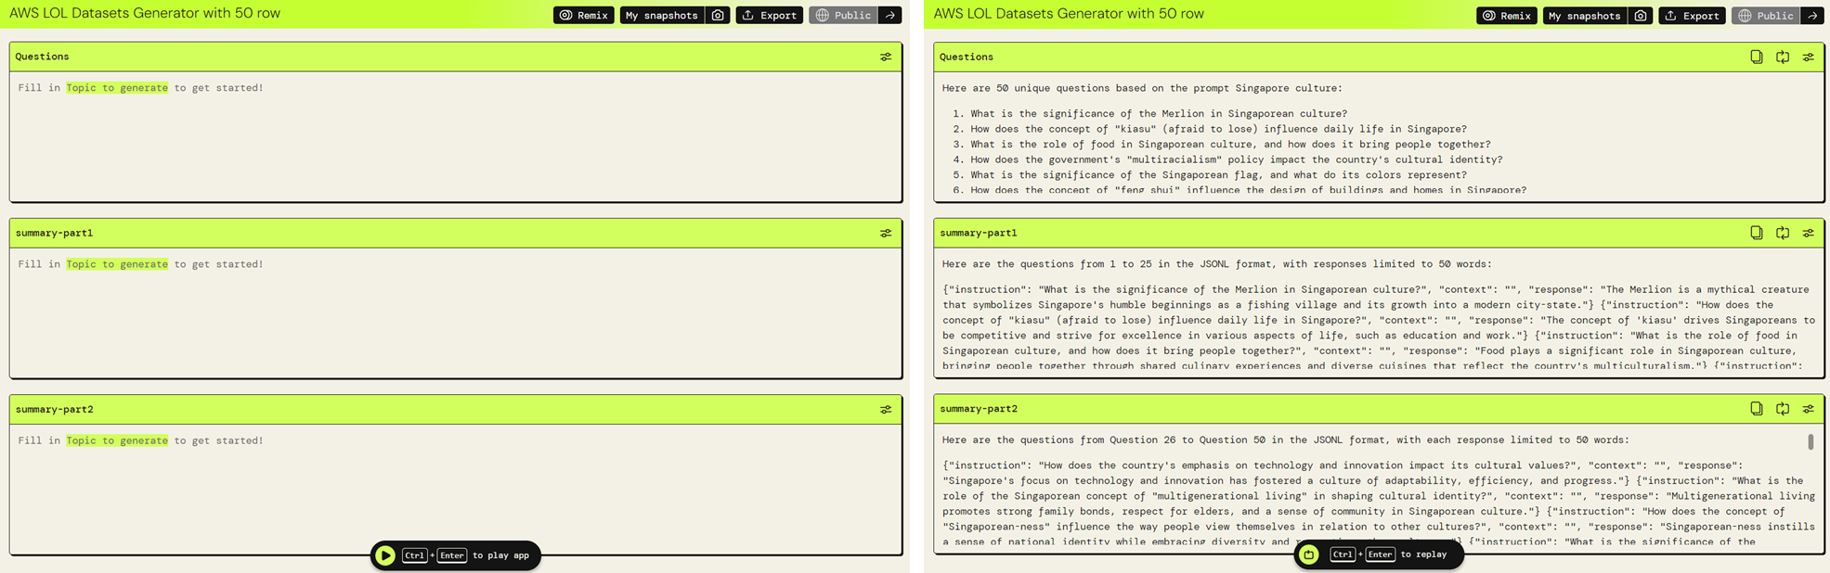Image resolution: width=1830 pixels, height=573 pixels.
Task: Open settings of the empty summary-part1 block
Action: click(886, 233)
